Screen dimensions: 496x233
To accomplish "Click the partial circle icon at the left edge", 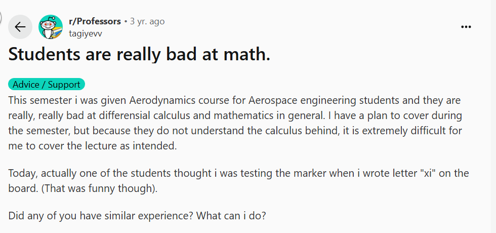I will (x=1, y=17).
